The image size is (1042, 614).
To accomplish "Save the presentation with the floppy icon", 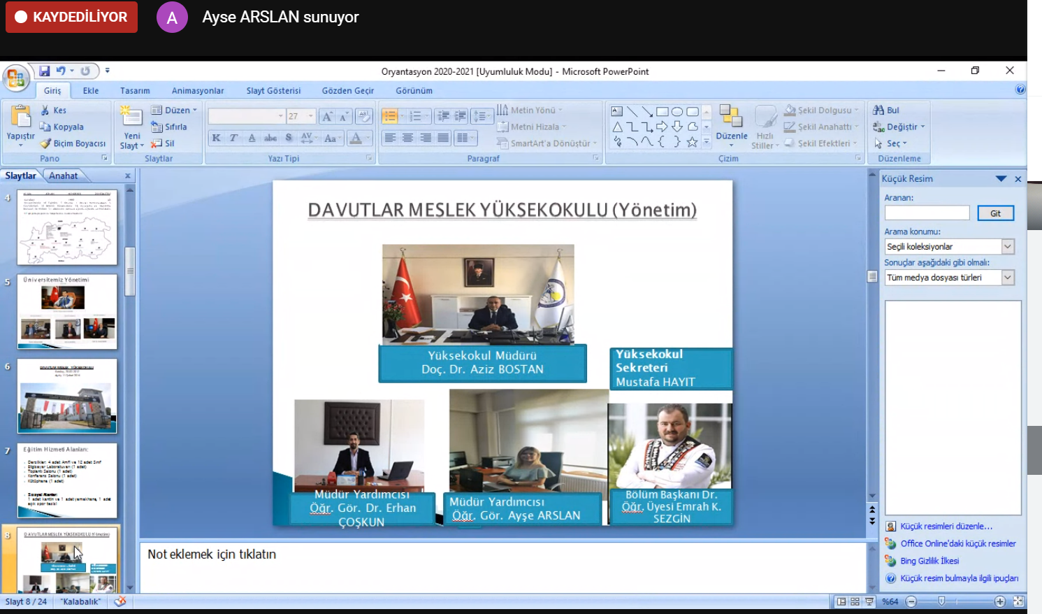I will click(x=45, y=71).
